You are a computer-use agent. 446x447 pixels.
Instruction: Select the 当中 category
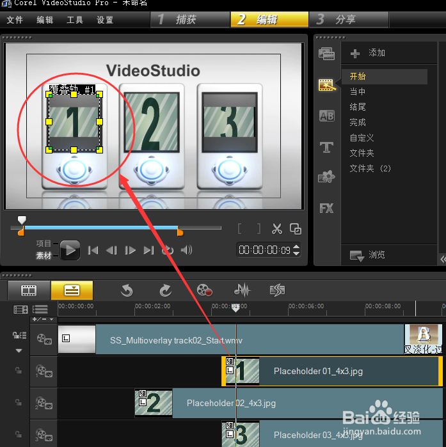pos(357,91)
